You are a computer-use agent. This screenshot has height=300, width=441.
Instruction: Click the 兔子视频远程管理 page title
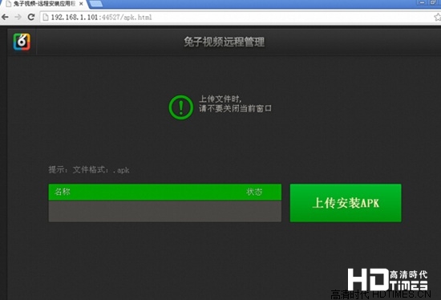225,43
